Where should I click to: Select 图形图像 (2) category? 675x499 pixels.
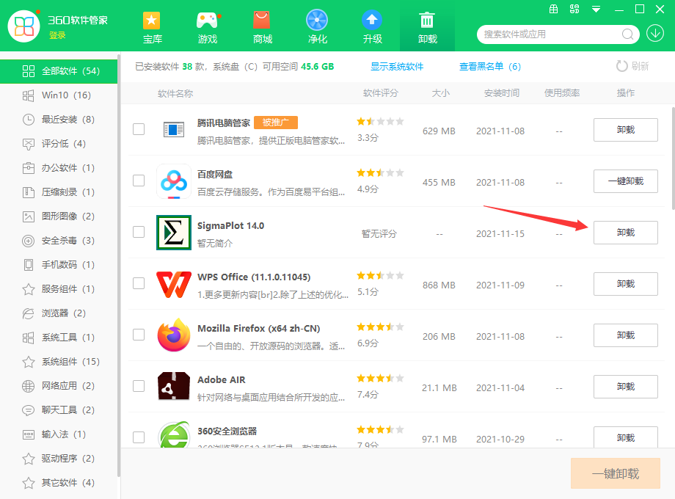pyautogui.click(x=59, y=216)
